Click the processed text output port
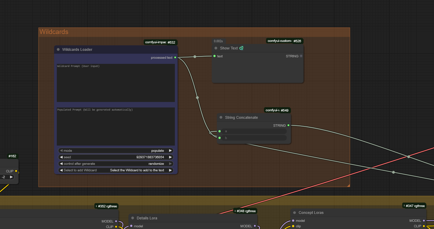 tap(175, 58)
